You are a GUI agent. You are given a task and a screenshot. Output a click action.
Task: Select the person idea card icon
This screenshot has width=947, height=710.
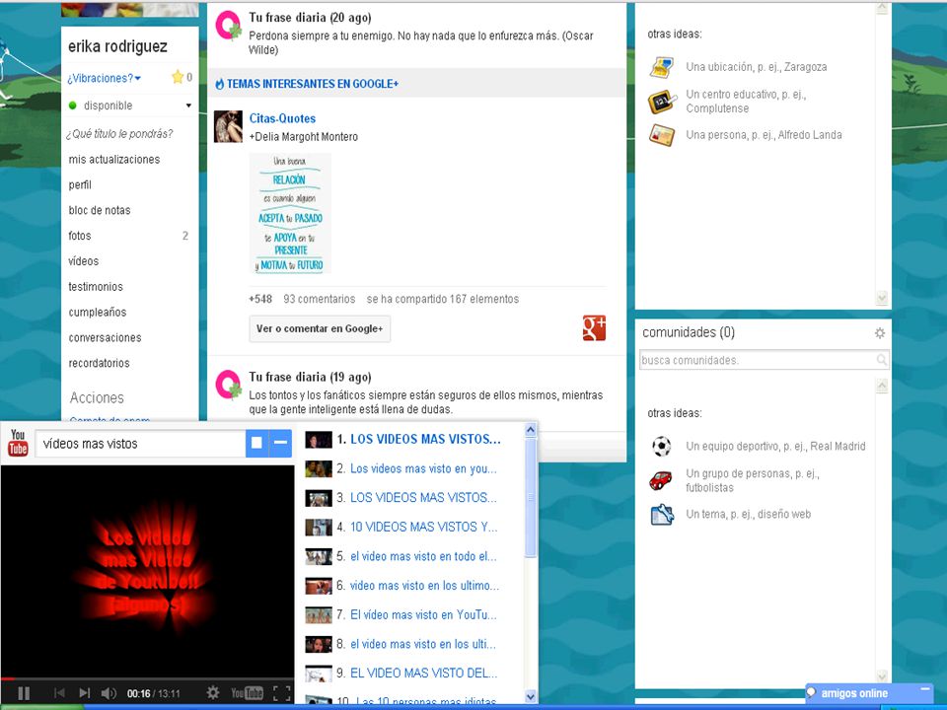(661, 135)
